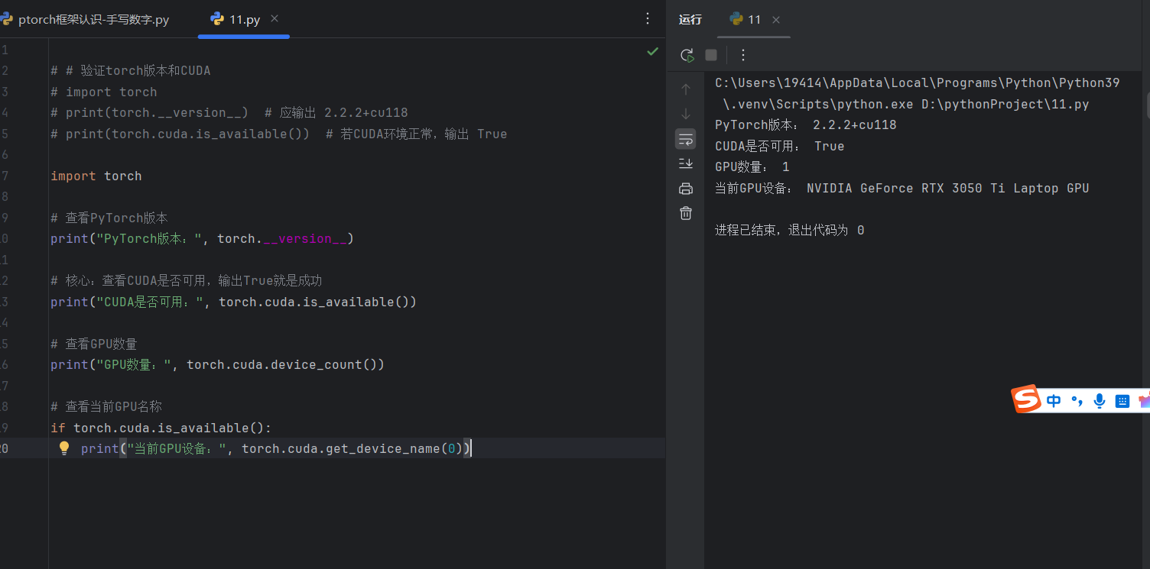The height and width of the screenshot is (569, 1150).
Task: Click comment 核心:查看CUDA是否可用
Action: (x=187, y=280)
